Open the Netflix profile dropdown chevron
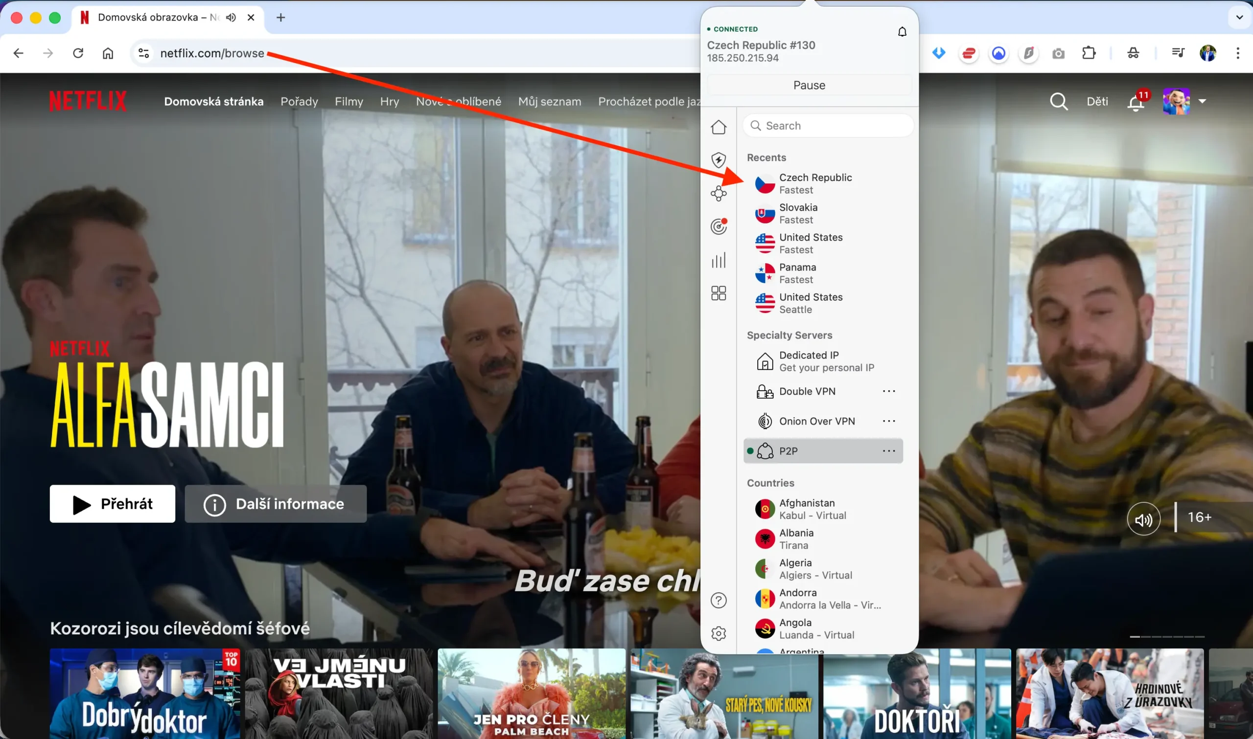Image resolution: width=1253 pixels, height=739 pixels. tap(1203, 101)
